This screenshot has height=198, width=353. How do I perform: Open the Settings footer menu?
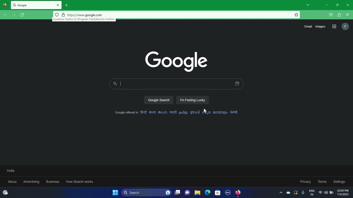click(339, 182)
